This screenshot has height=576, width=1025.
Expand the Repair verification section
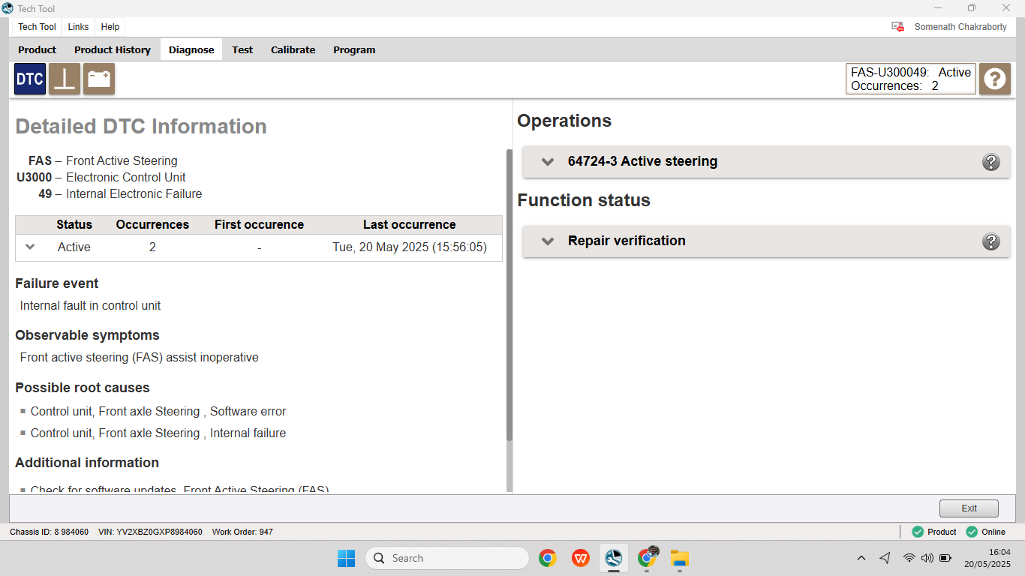pos(548,241)
